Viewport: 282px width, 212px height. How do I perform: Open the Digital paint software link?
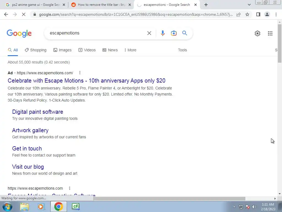coord(37,112)
